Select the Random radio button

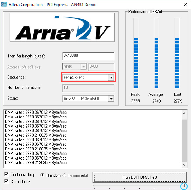[42, 175]
